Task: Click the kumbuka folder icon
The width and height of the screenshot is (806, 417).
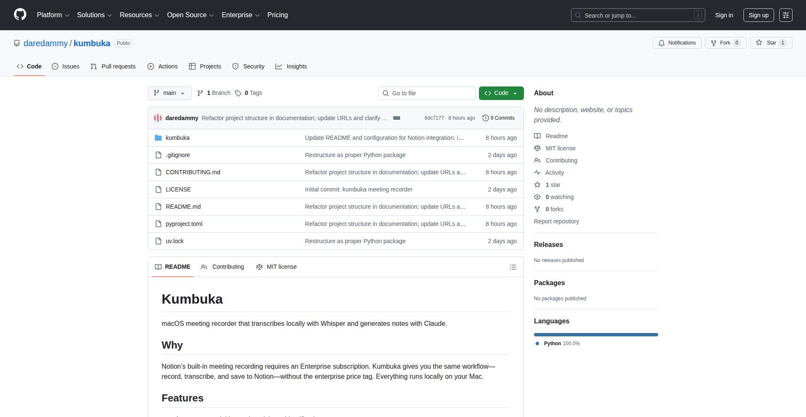Action: [x=158, y=138]
